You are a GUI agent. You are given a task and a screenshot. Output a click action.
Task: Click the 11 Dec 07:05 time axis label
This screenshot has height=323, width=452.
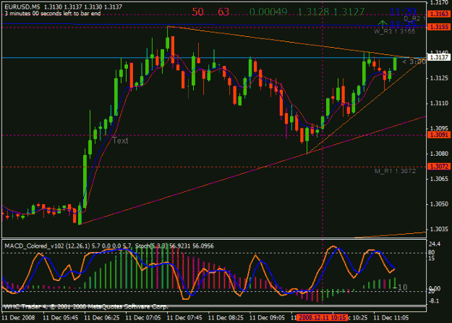(144, 318)
